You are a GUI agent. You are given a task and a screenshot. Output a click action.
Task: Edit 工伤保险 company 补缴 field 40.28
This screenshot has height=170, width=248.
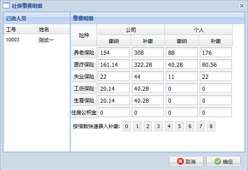click(x=148, y=88)
